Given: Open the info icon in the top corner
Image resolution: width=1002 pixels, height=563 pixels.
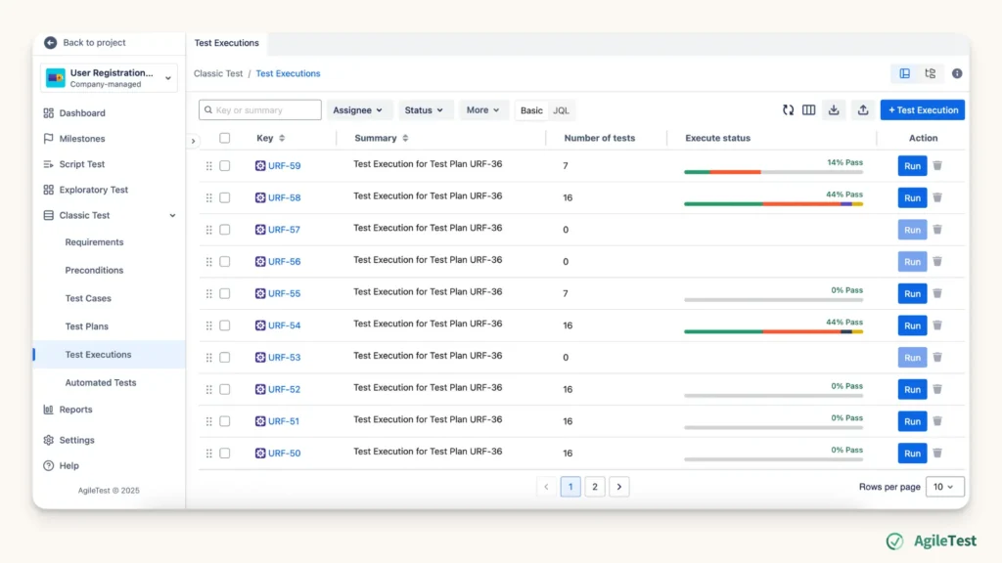Looking at the screenshot, I should [957, 73].
